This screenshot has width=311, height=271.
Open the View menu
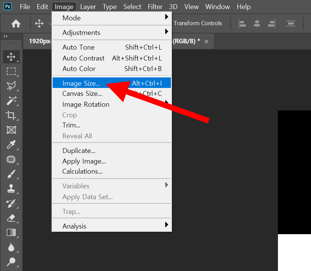pyautogui.click(x=192, y=7)
